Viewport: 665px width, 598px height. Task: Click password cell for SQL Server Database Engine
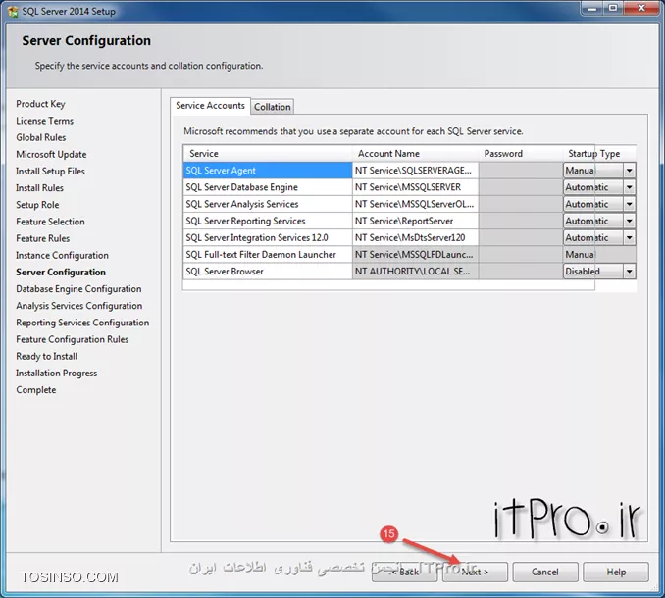click(521, 187)
